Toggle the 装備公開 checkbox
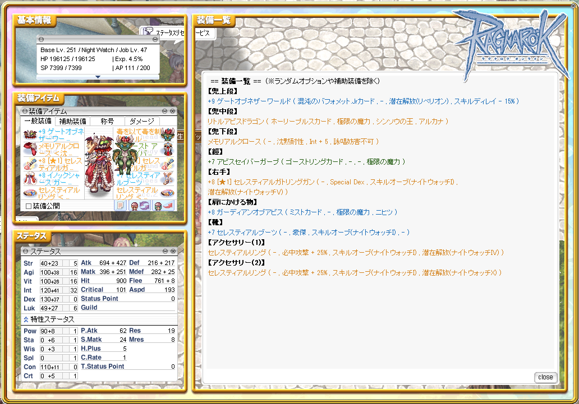 [29, 206]
